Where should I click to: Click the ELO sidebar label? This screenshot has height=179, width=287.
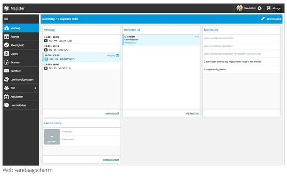(13, 88)
